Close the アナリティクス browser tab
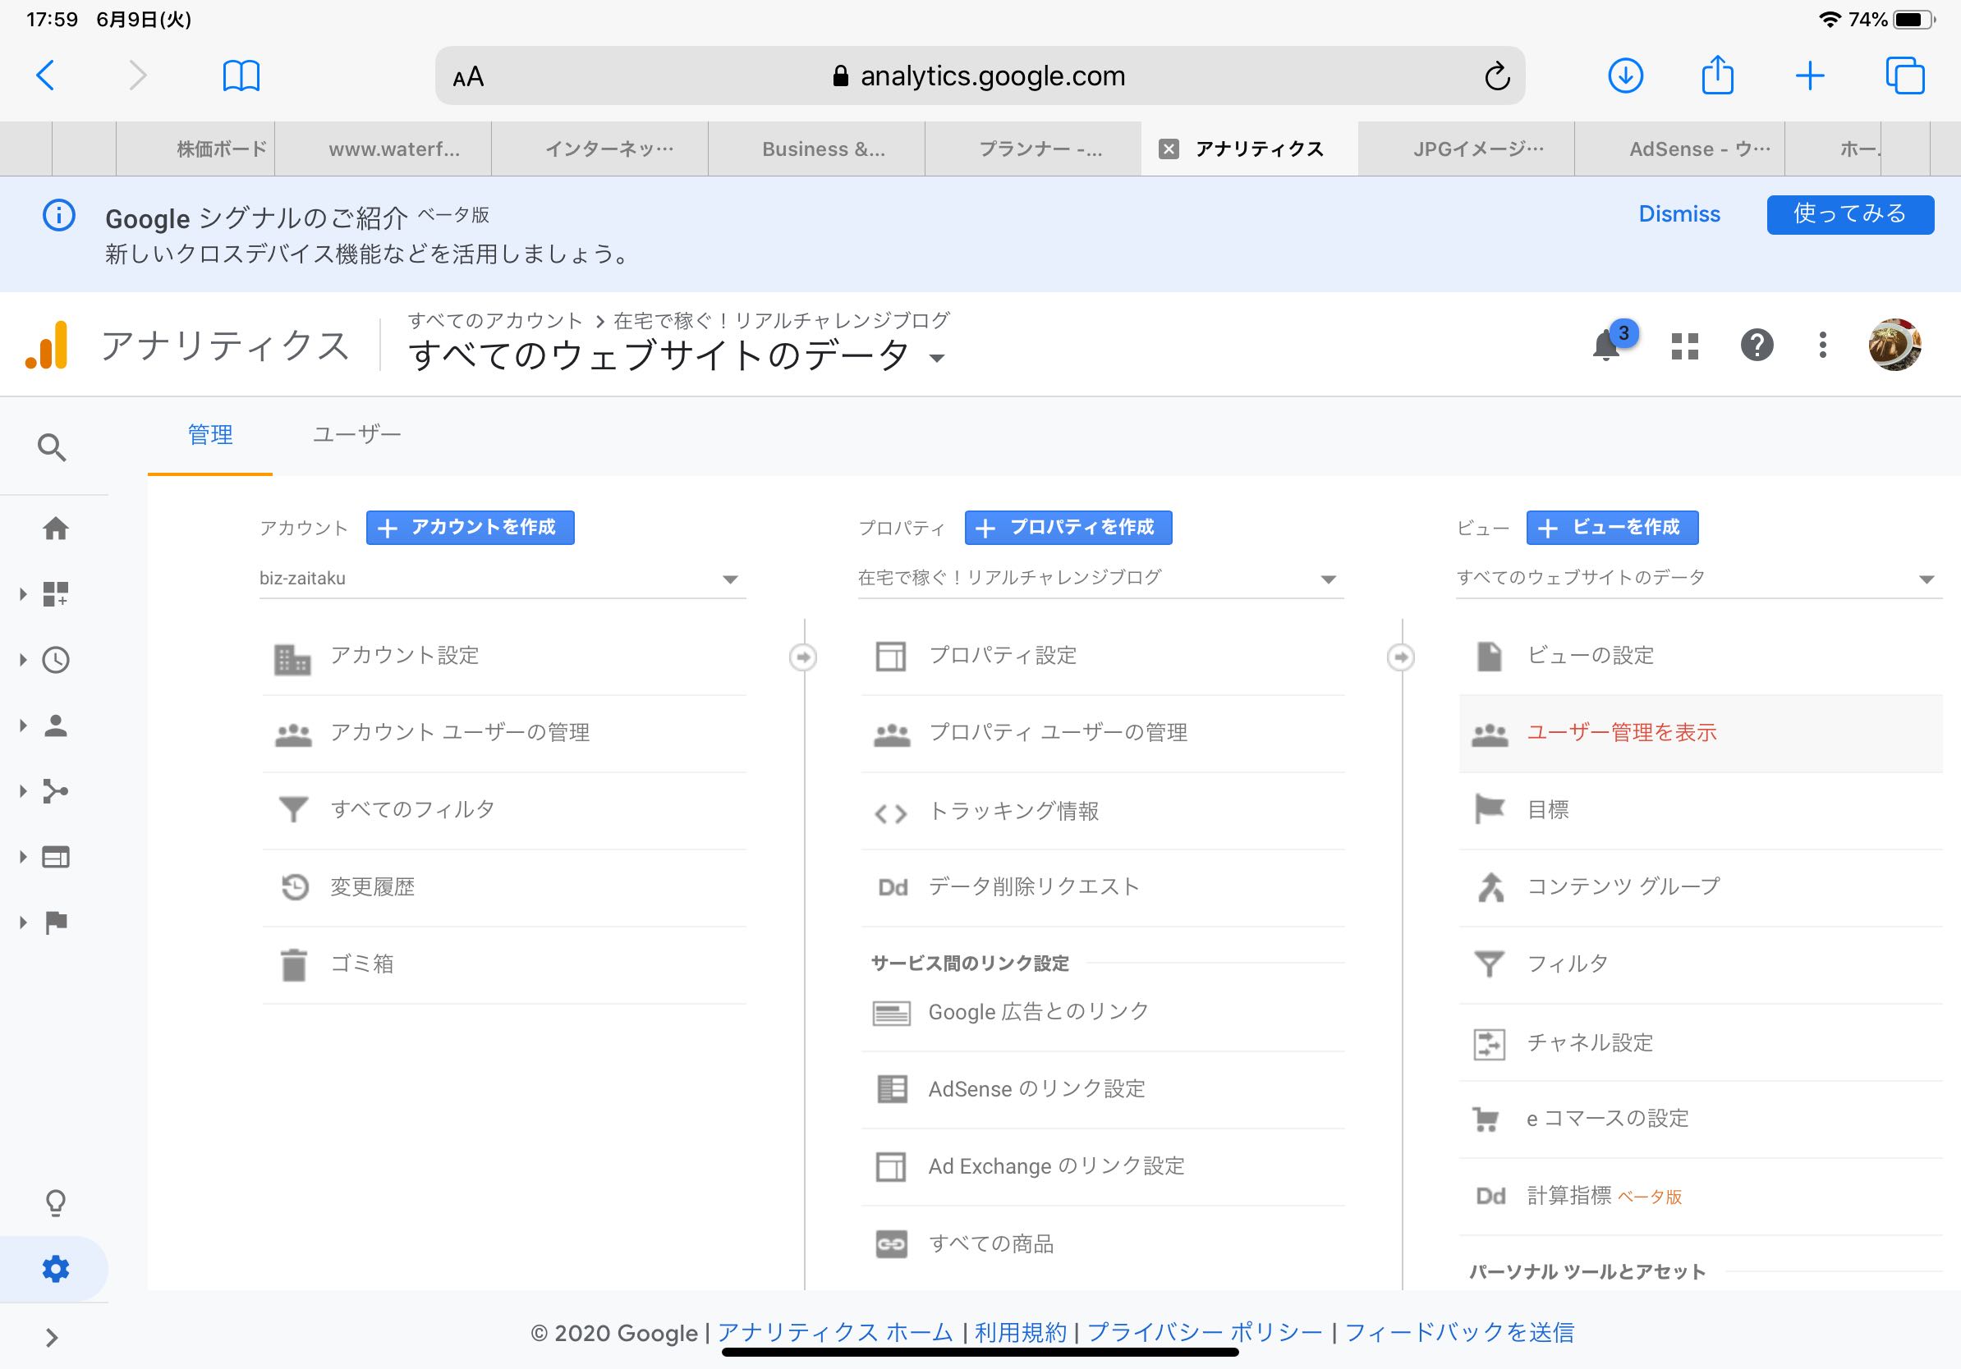This screenshot has width=1961, height=1369. point(1169,149)
